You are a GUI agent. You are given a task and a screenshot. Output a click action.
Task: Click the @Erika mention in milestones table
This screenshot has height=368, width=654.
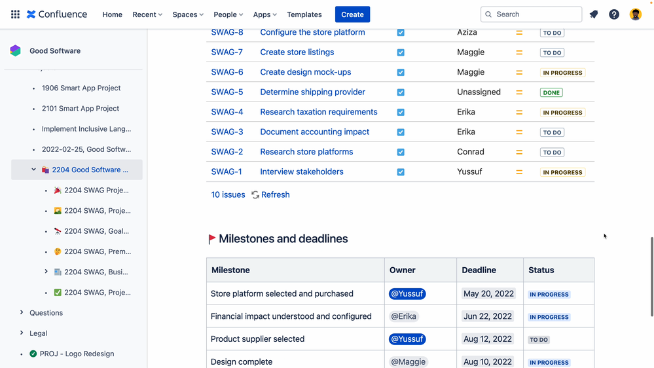pyautogui.click(x=403, y=316)
